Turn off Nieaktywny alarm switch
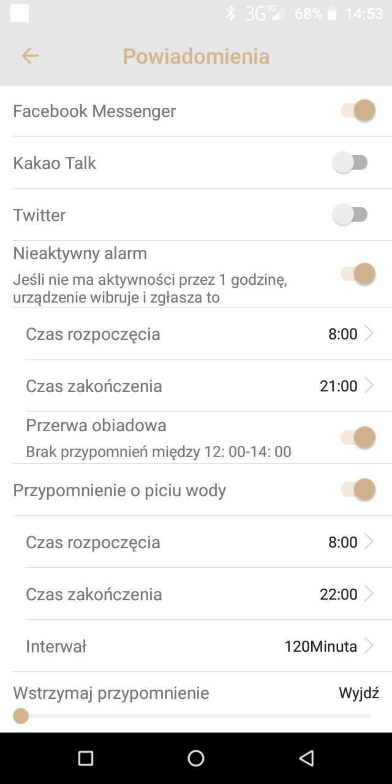The image size is (392, 784). [358, 274]
